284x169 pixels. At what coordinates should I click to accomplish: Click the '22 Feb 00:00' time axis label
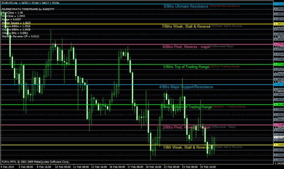pyautogui.click(x=172, y=167)
